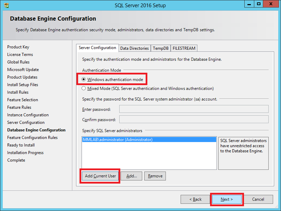Select Windows authentication mode radio button
Screen dimensions: 281x211
[x=84, y=80]
